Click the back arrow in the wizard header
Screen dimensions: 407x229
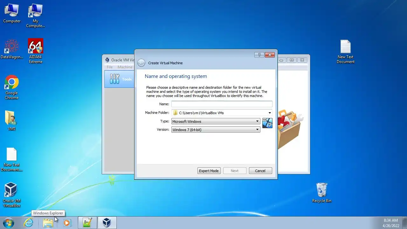click(141, 63)
